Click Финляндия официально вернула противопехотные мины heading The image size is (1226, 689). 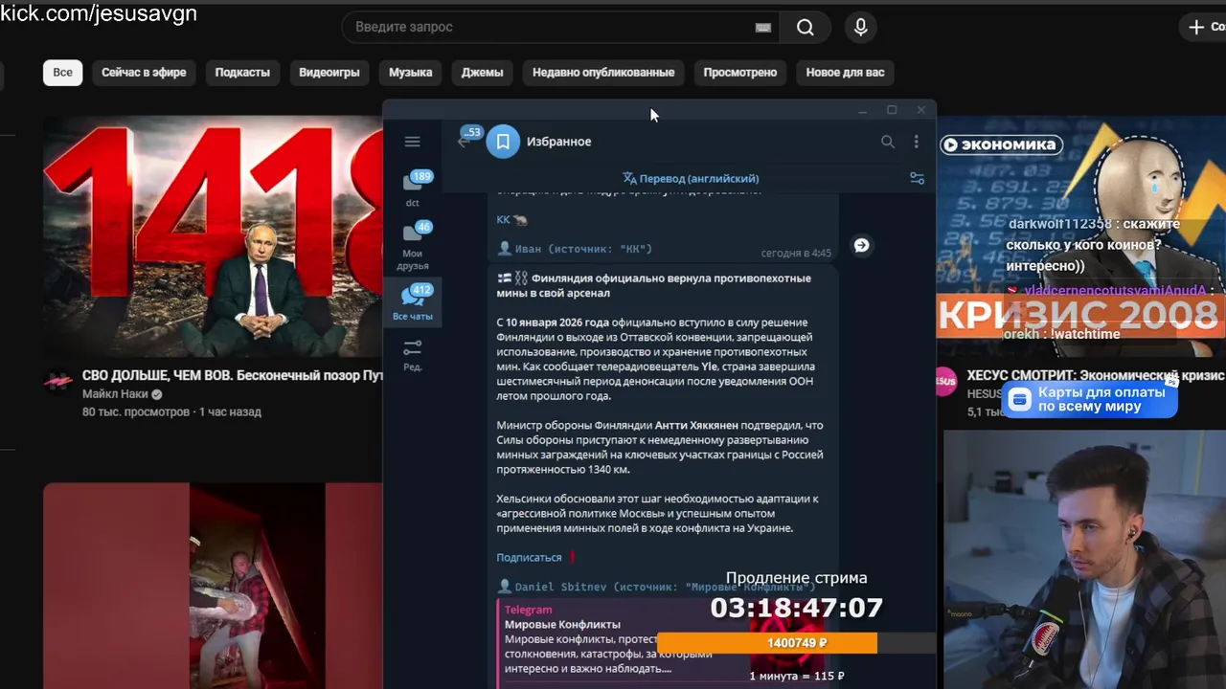(653, 285)
